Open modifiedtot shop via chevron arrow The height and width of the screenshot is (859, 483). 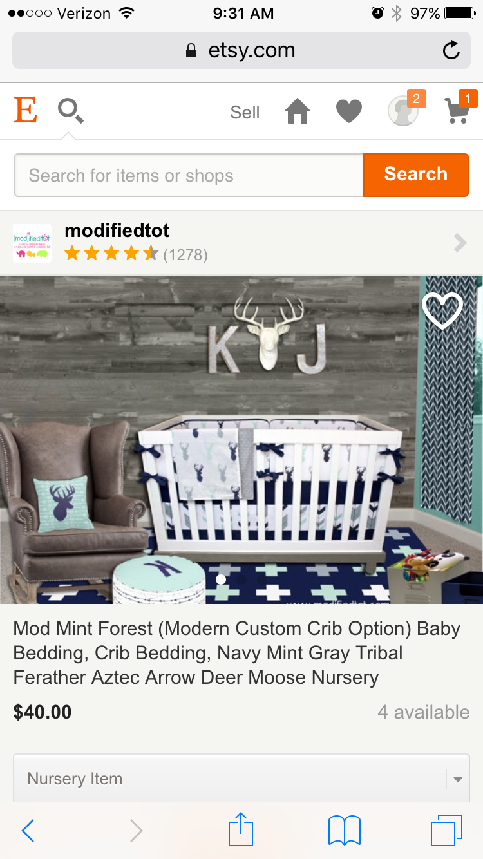[460, 243]
